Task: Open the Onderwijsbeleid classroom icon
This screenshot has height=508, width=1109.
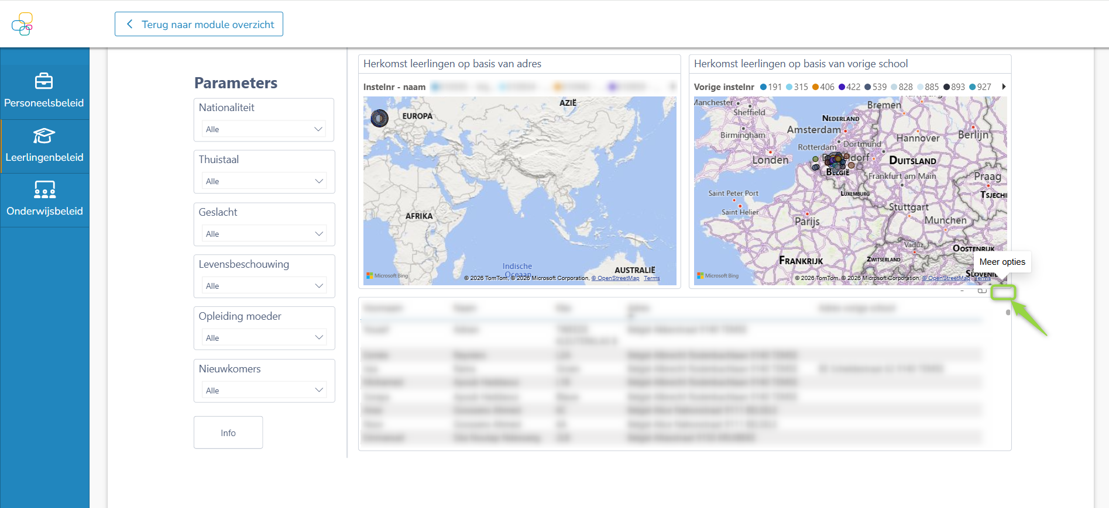Action: tap(44, 190)
